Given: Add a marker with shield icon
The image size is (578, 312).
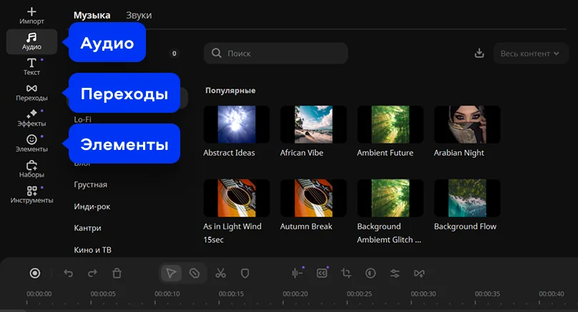Looking at the screenshot, I should 245,273.
